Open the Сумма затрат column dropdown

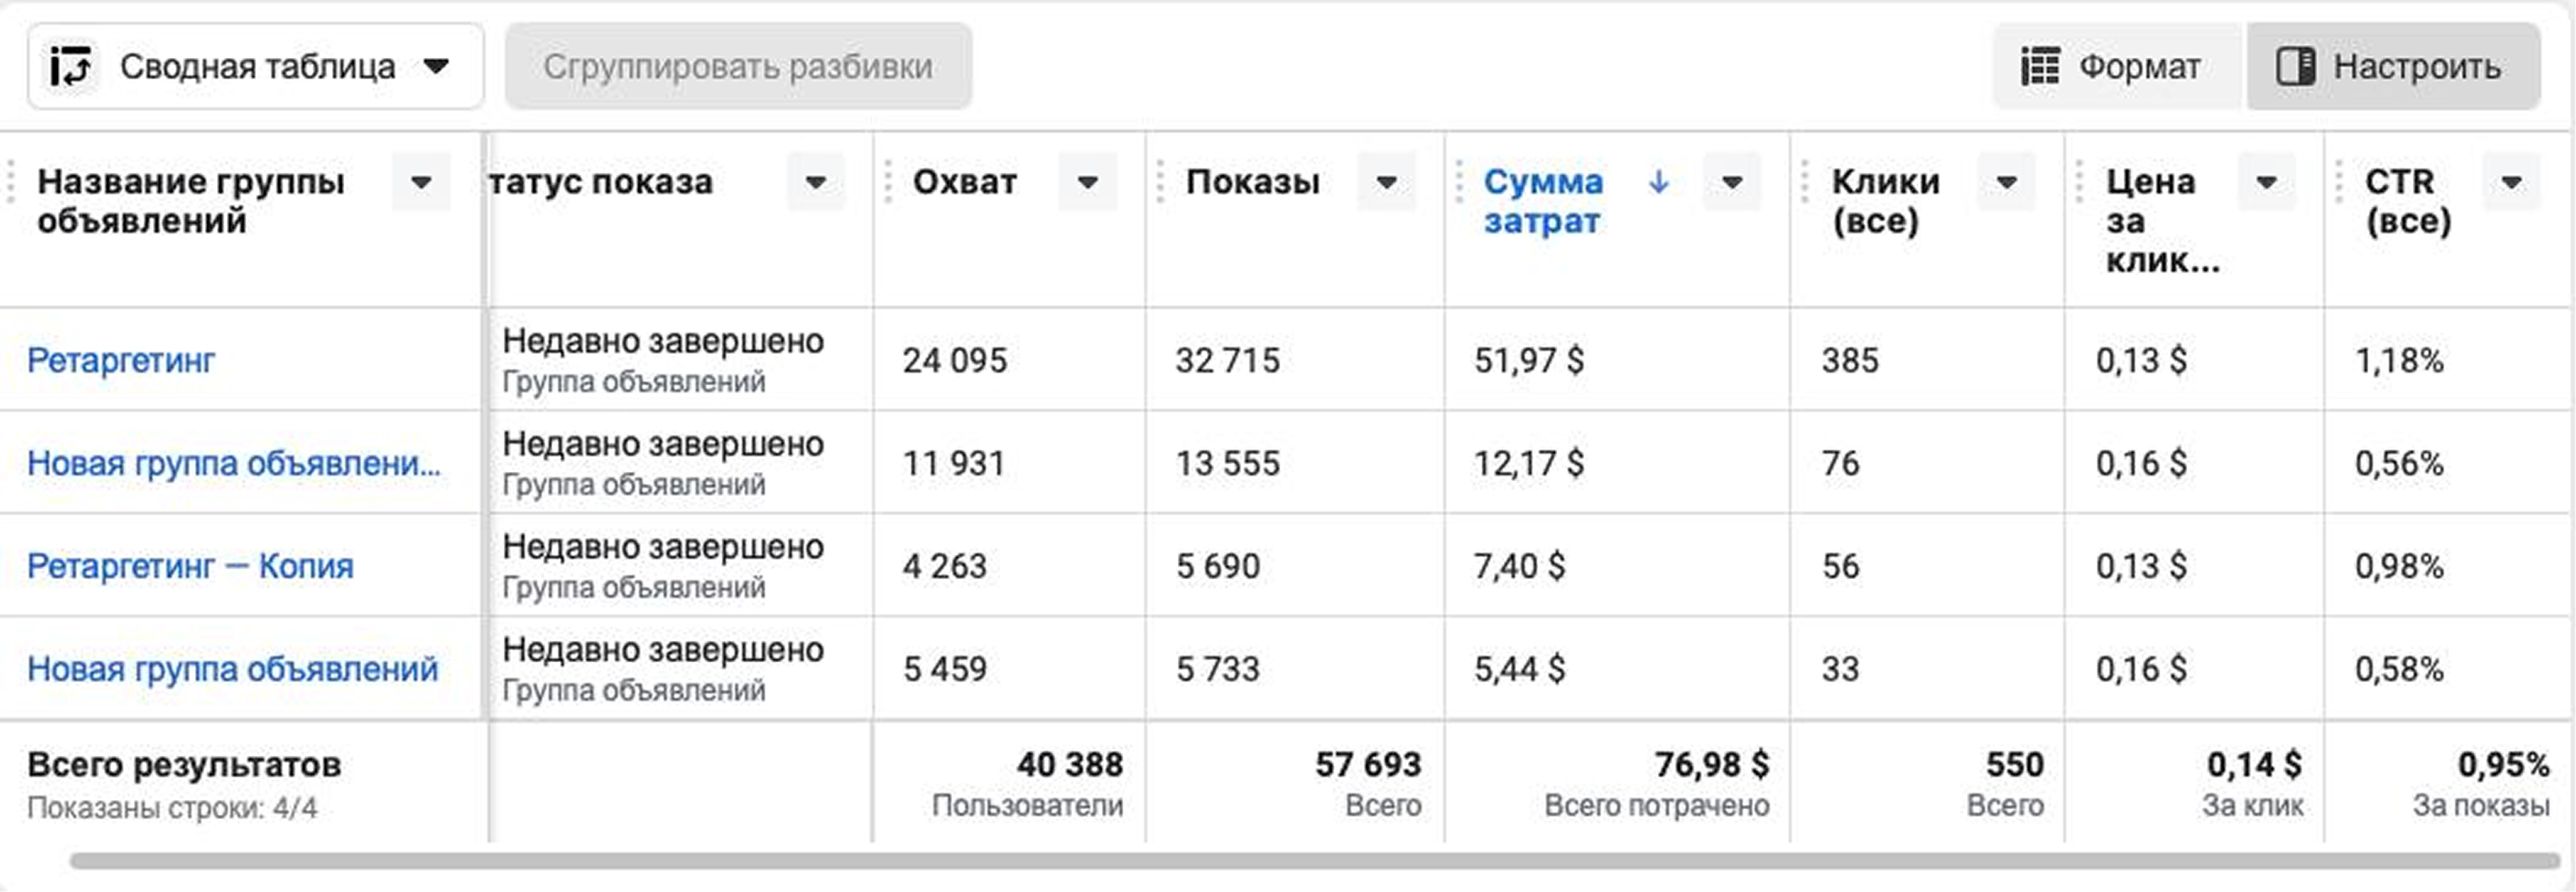(1732, 182)
